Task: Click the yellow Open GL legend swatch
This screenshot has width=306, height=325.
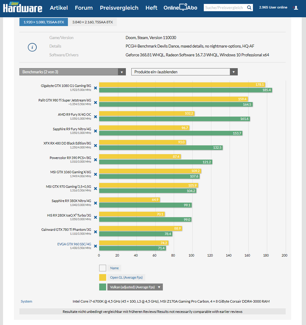Action: click(x=103, y=277)
